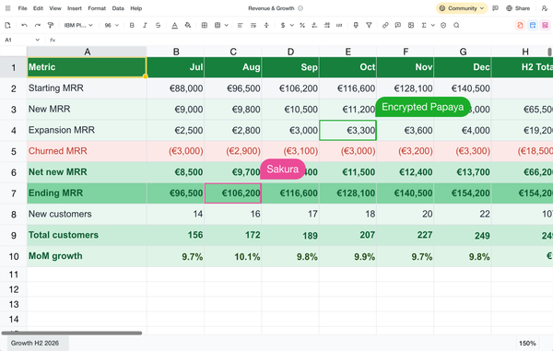The image size is (553, 351).
Task: Click the Revenue & Growth document title
Action: point(271,8)
